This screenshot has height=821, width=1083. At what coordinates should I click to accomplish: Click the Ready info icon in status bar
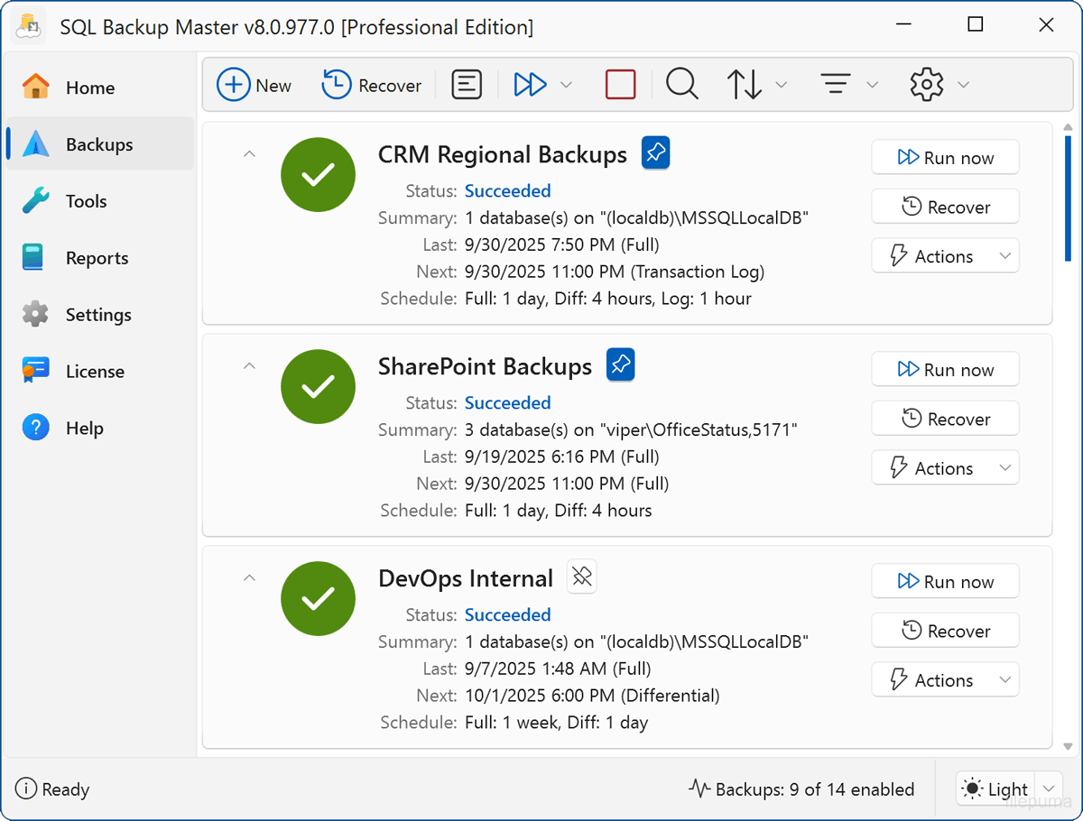point(23,789)
